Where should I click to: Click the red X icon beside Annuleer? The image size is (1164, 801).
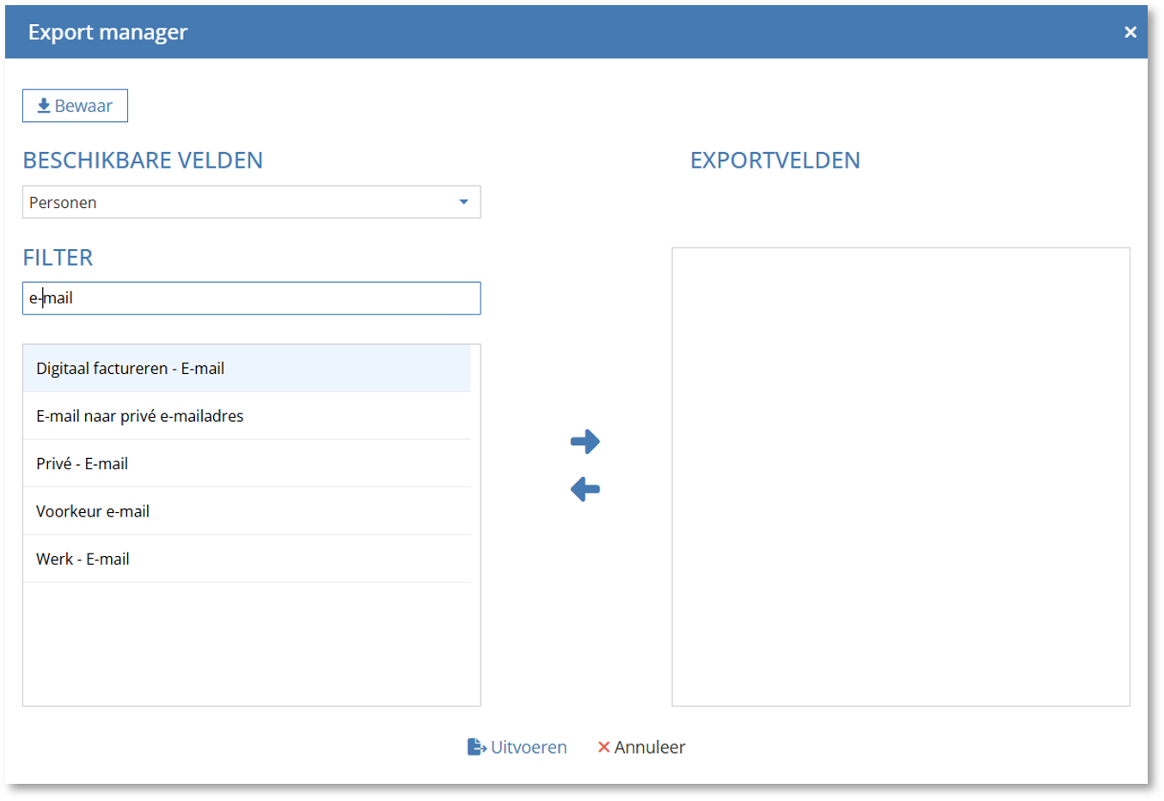coord(603,747)
